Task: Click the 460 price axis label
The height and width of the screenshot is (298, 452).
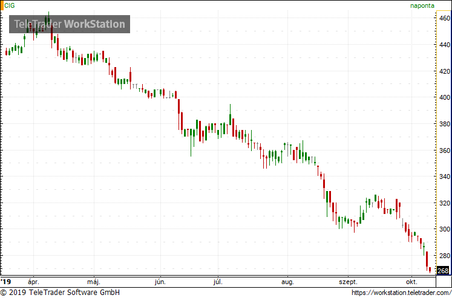Action: pyautogui.click(x=445, y=18)
